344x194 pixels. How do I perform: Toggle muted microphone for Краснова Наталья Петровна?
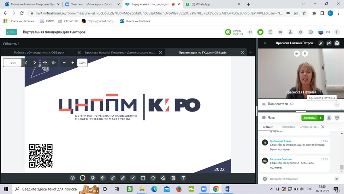coord(321,43)
